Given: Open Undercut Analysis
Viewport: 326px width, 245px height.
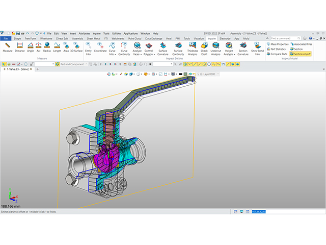Looking at the screenshot, I should pos(215,49).
